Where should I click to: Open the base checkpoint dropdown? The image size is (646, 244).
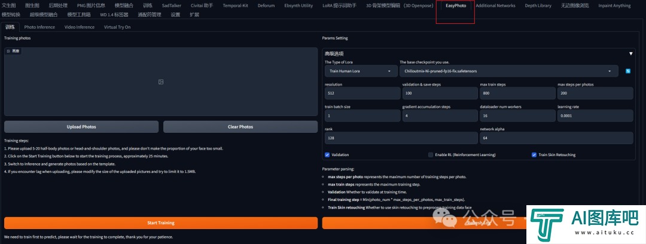click(509, 71)
